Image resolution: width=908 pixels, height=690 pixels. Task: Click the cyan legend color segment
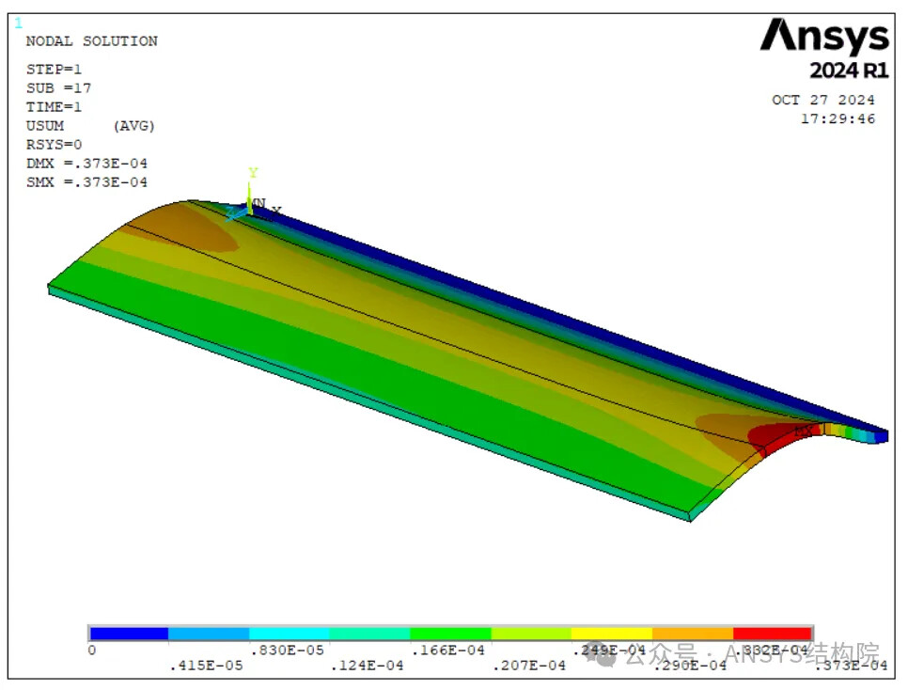pyautogui.click(x=290, y=634)
